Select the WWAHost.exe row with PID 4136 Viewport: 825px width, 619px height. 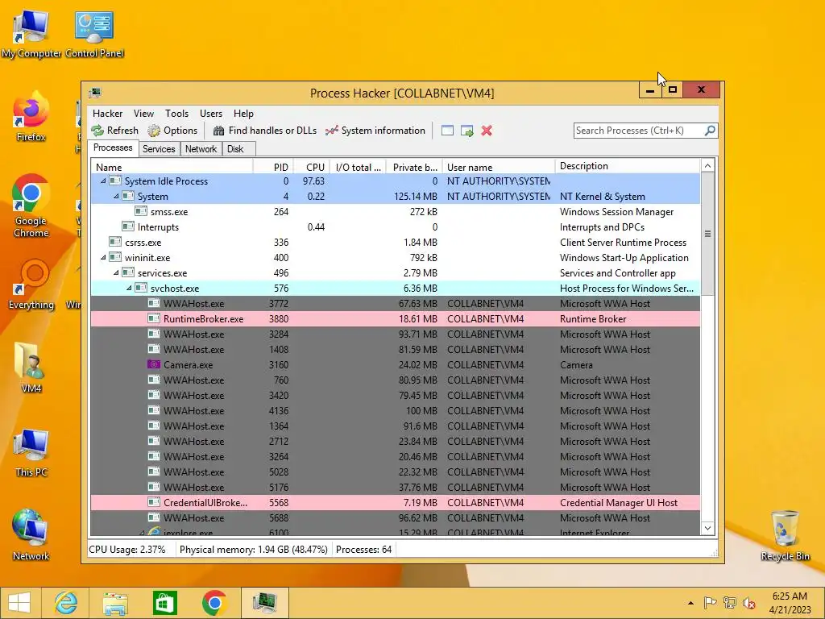(395, 410)
